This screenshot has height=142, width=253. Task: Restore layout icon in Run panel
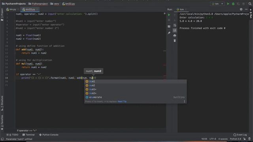click(169, 26)
